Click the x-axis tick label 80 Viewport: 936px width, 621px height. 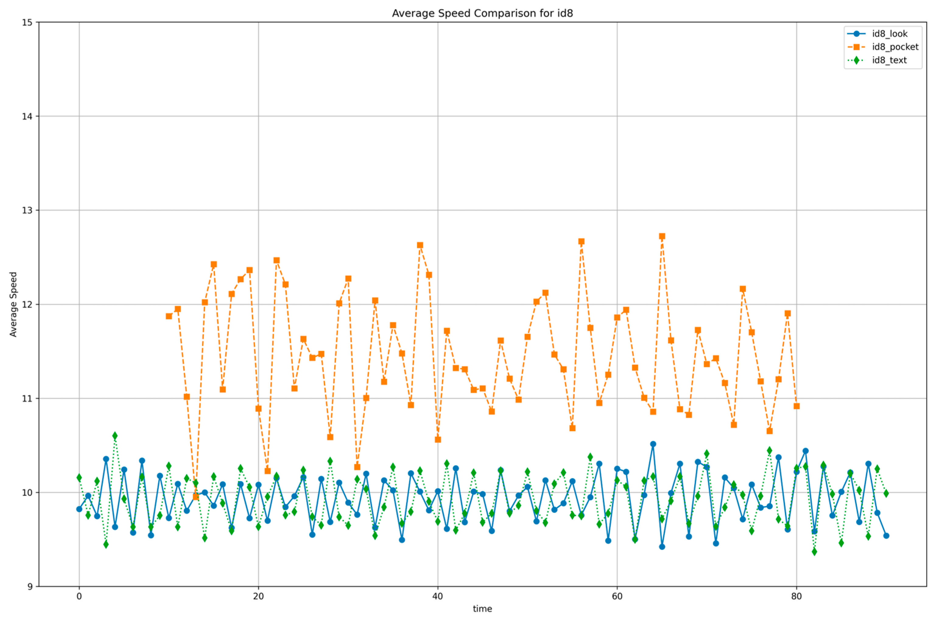[x=796, y=596]
